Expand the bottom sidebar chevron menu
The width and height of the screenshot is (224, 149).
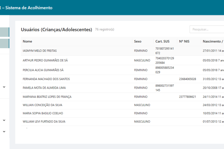tap(4, 131)
